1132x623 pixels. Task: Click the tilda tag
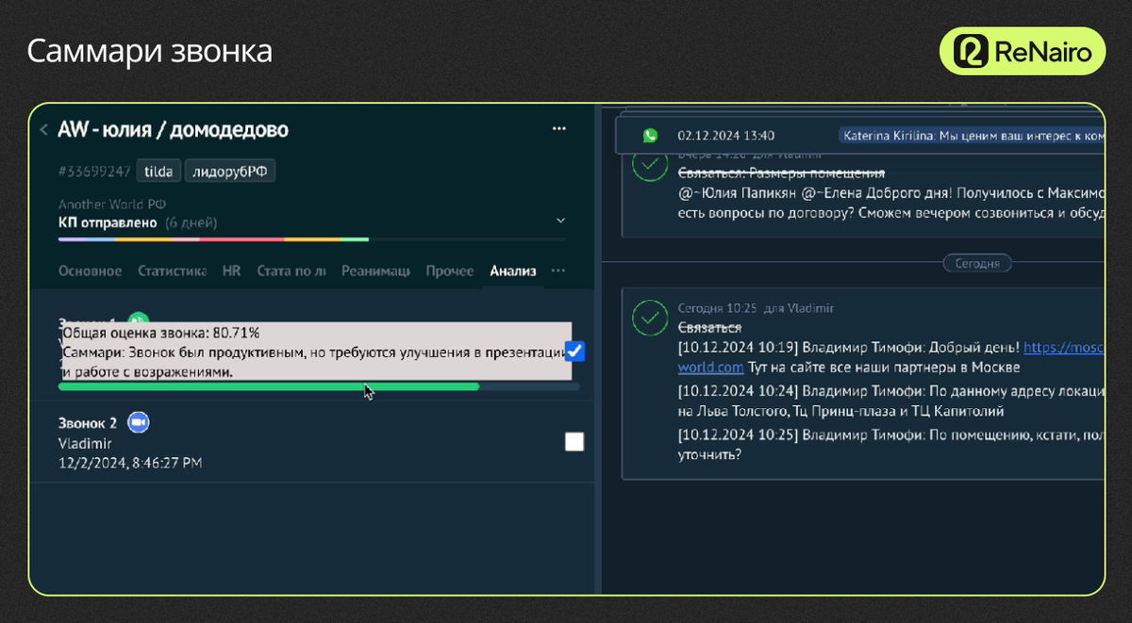point(158,172)
